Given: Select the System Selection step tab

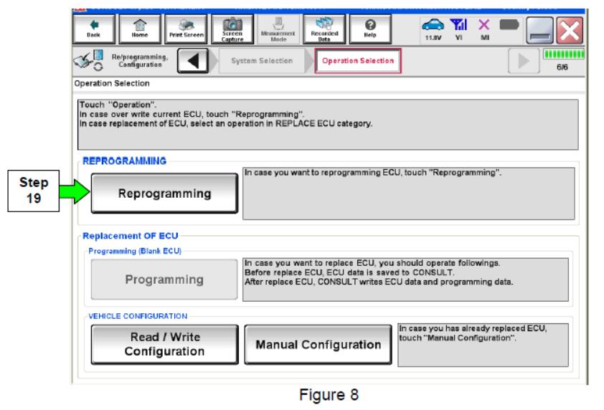Looking at the screenshot, I should pos(262,60).
